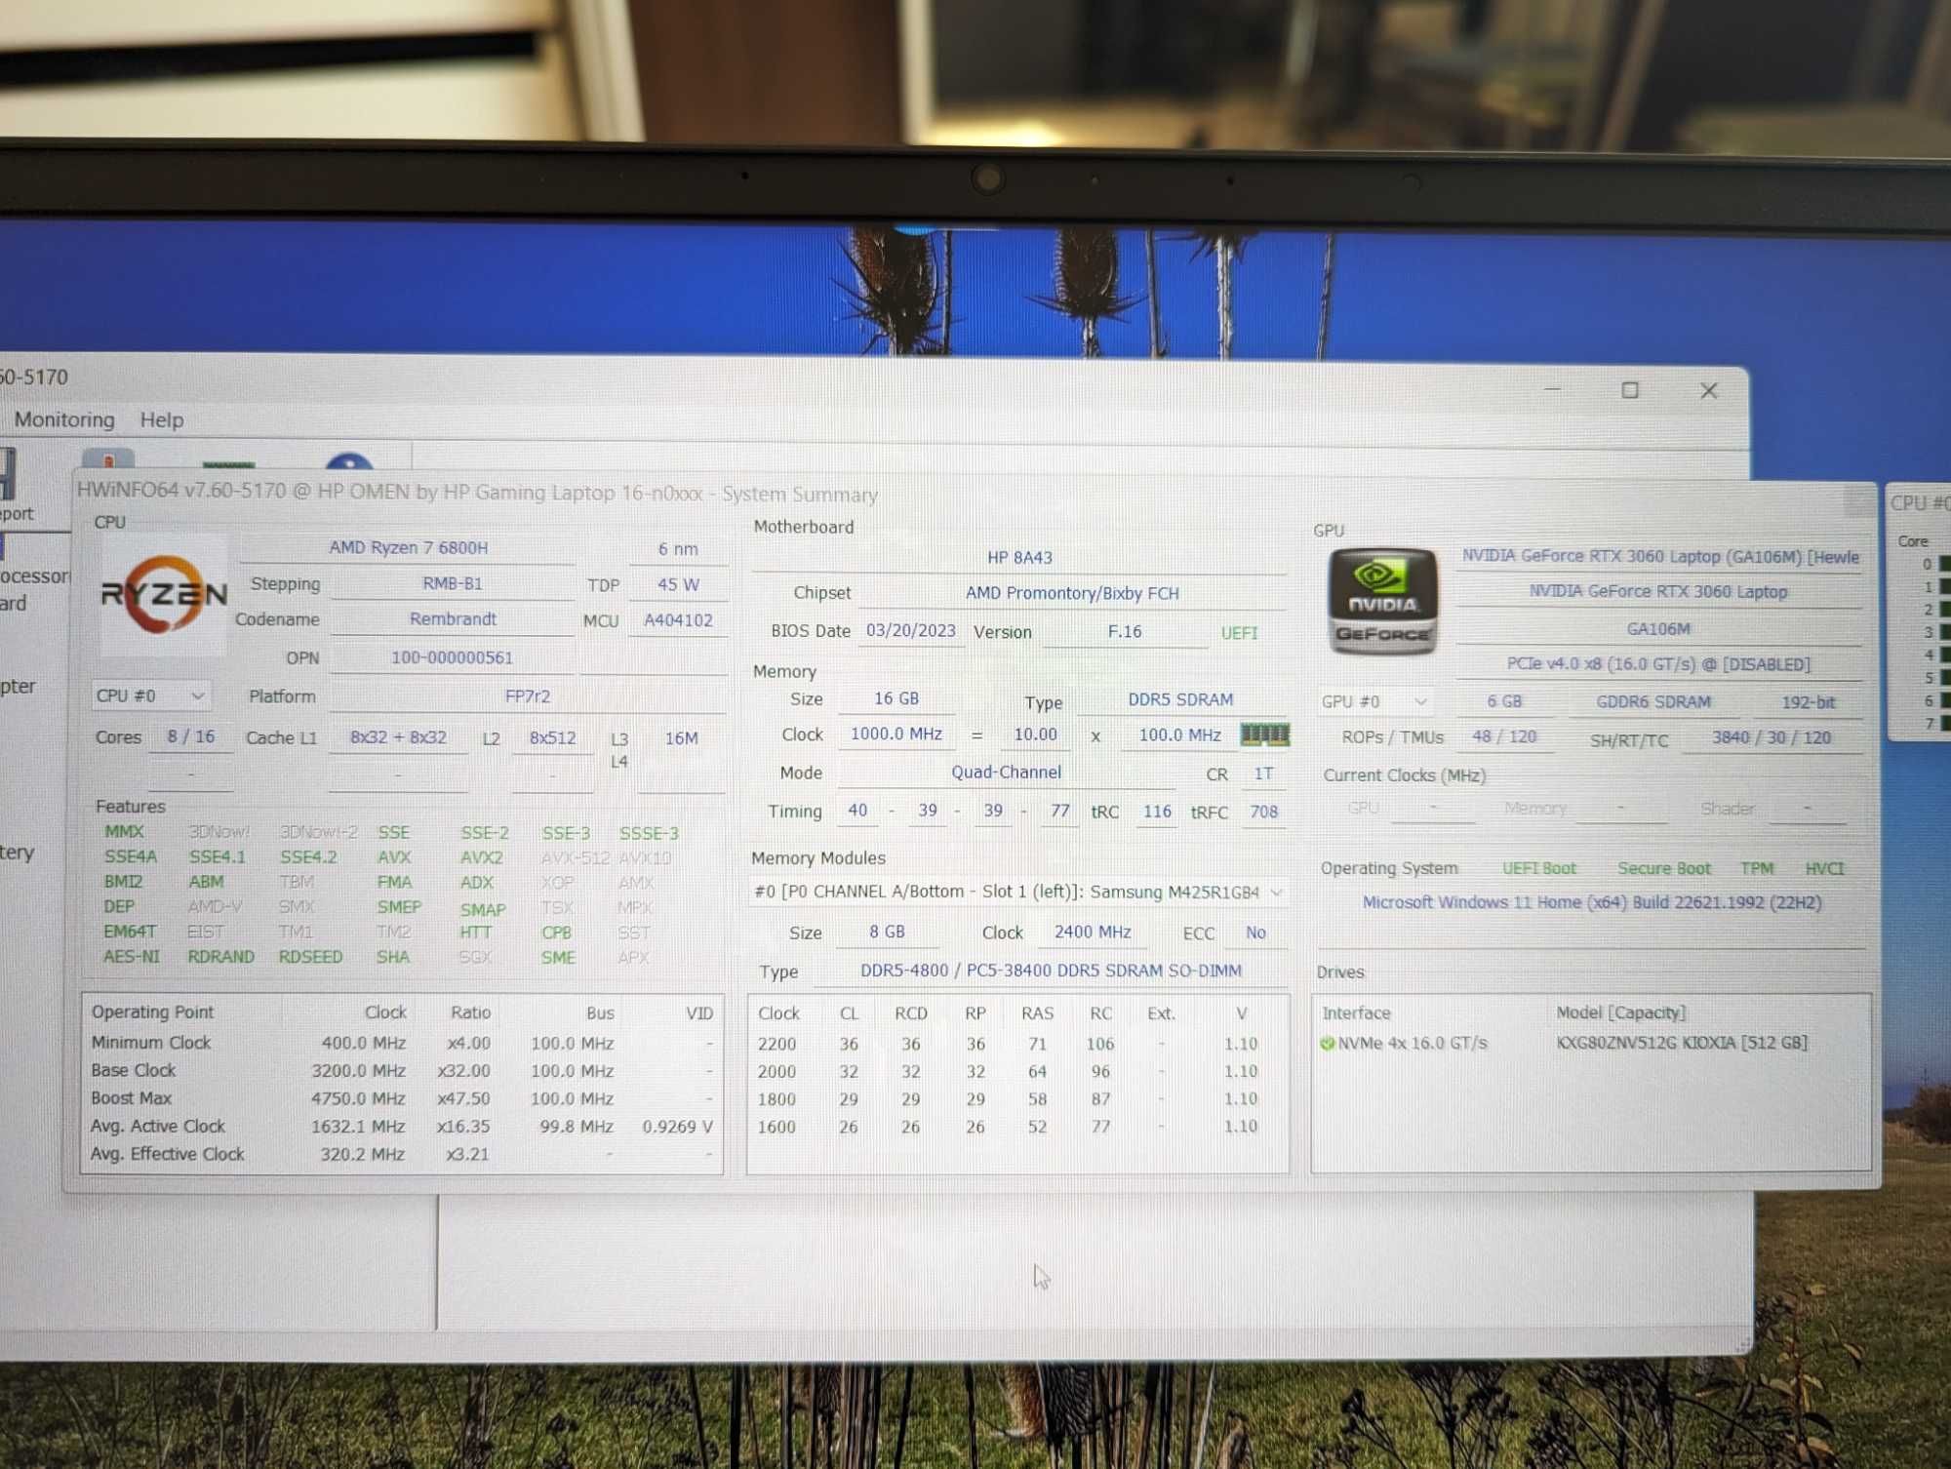Click the 6 GB video memory field

[1504, 702]
